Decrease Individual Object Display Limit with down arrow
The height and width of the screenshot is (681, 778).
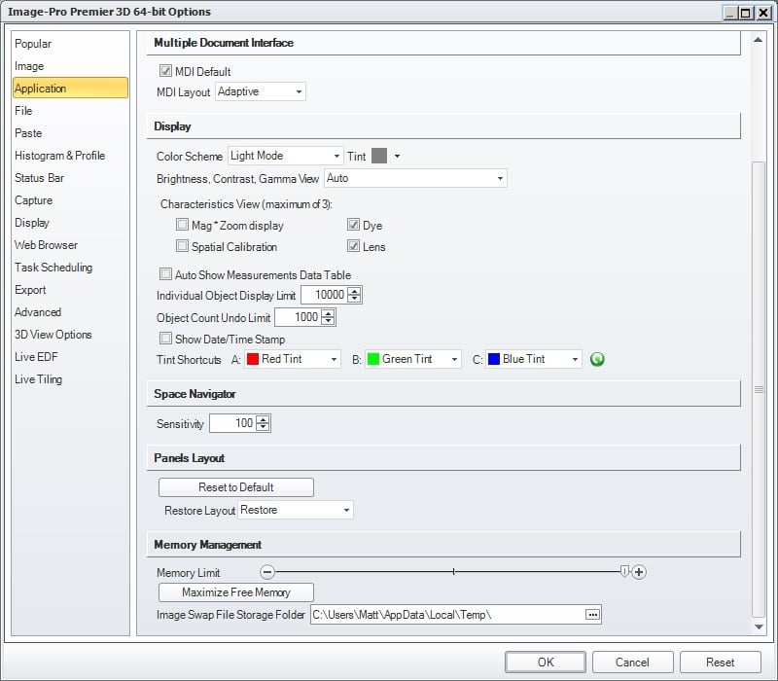click(x=354, y=299)
